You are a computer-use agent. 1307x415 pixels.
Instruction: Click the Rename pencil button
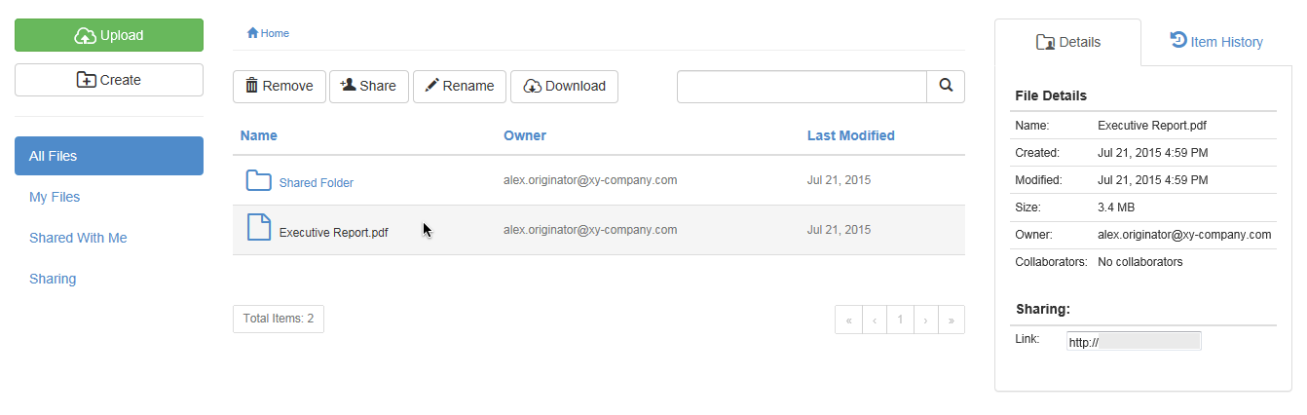[x=459, y=86]
